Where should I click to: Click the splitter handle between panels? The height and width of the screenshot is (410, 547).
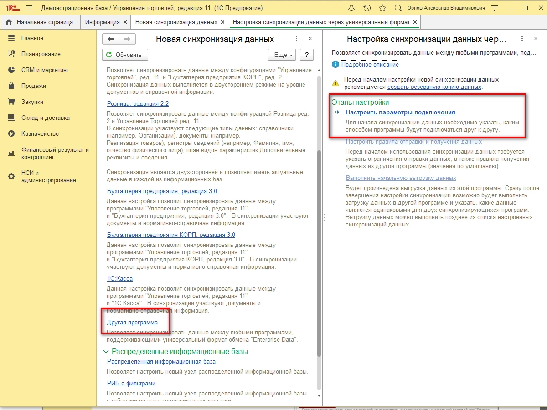coord(324,218)
